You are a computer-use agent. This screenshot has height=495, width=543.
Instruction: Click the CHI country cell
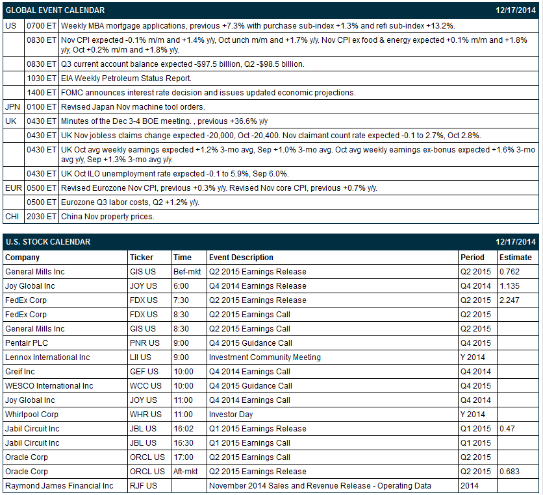pyautogui.click(x=12, y=217)
